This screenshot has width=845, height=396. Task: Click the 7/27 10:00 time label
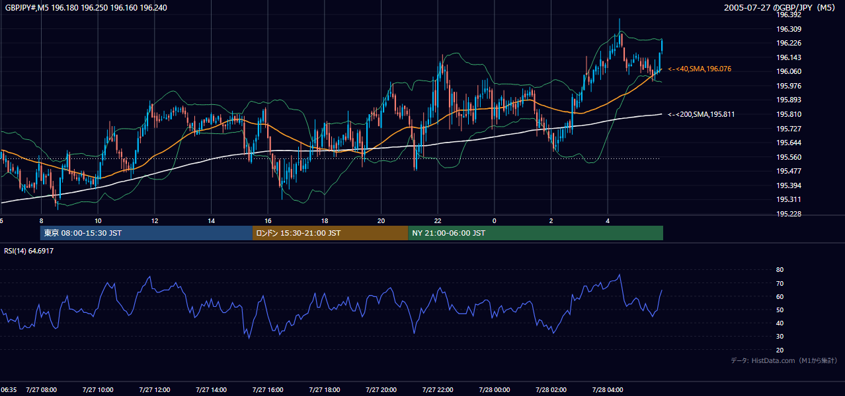(98, 389)
